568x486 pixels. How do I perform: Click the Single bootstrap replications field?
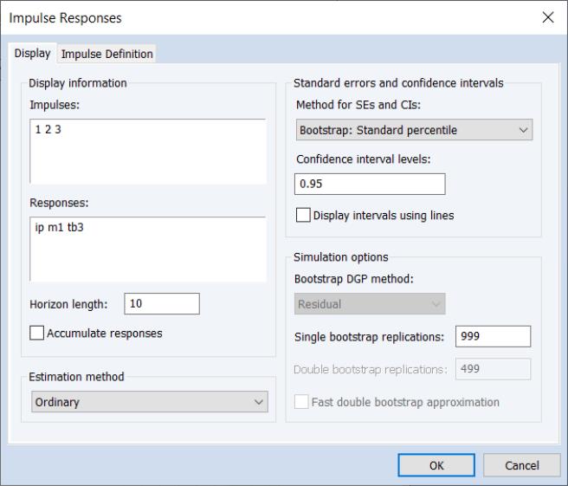493,336
